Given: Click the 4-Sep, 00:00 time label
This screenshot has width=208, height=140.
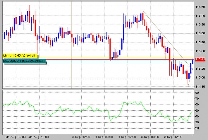Looking at the screenshot, I should [x=104, y=137].
